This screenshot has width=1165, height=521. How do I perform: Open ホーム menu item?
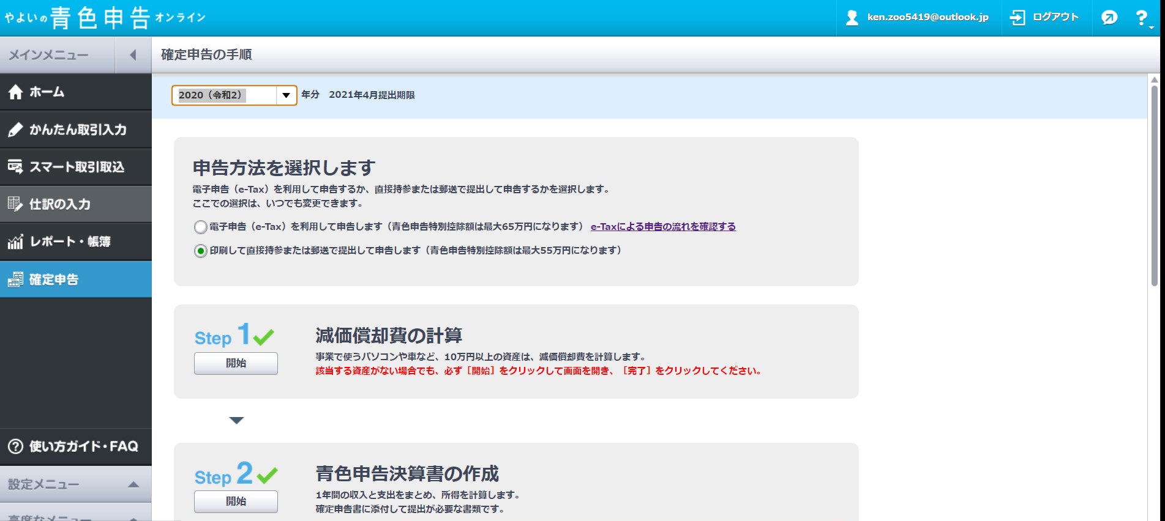(76, 92)
